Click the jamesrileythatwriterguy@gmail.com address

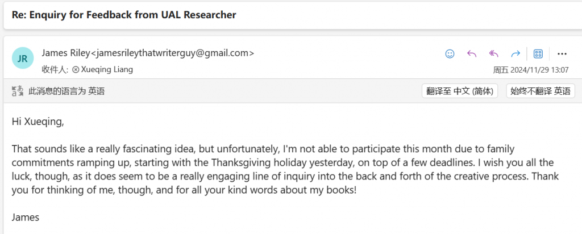(x=172, y=53)
